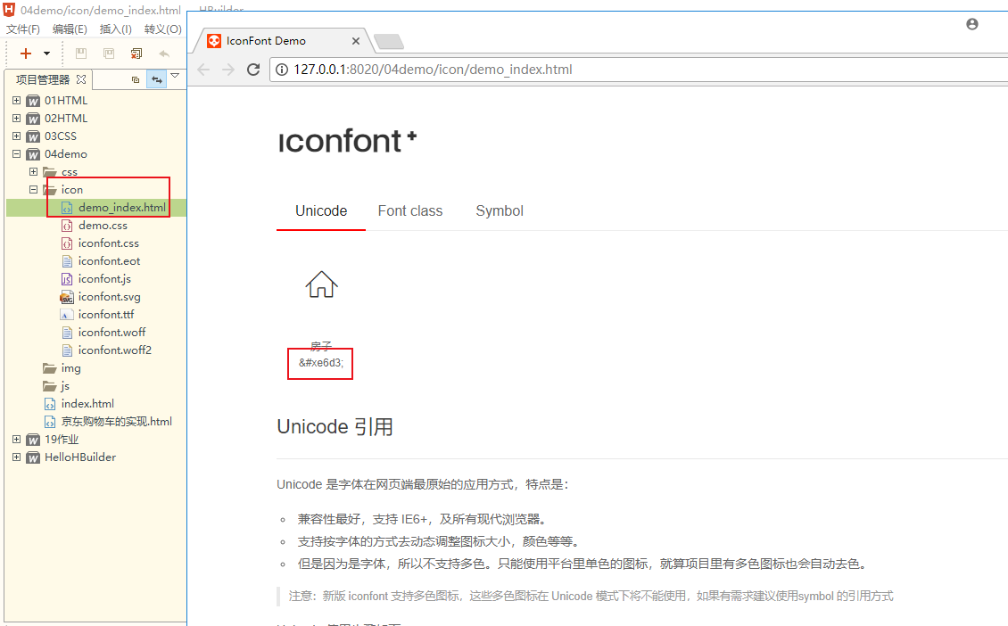Screen dimensions: 1008x626
Task: Click the Undo arrow icon
Action: point(164,54)
